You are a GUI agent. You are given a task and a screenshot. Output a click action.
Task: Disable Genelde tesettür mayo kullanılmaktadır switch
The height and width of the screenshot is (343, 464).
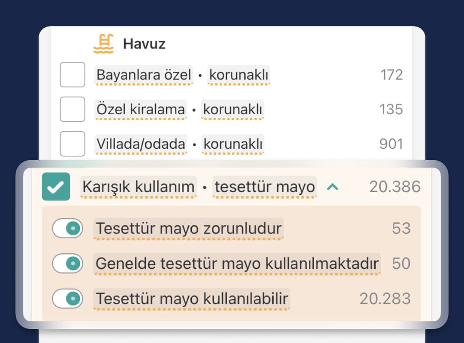click(x=68, y=264)
